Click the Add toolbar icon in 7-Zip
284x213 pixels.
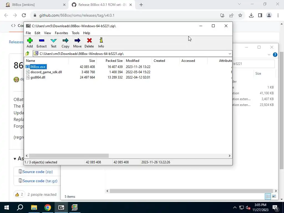(30, 40)
